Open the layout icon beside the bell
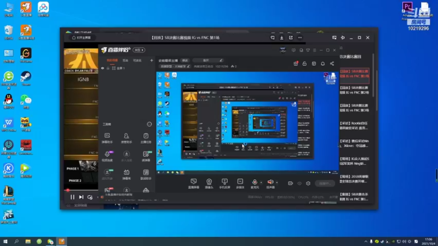The width and height of the screenshot is (438, 246). click(x=314, y=63)
